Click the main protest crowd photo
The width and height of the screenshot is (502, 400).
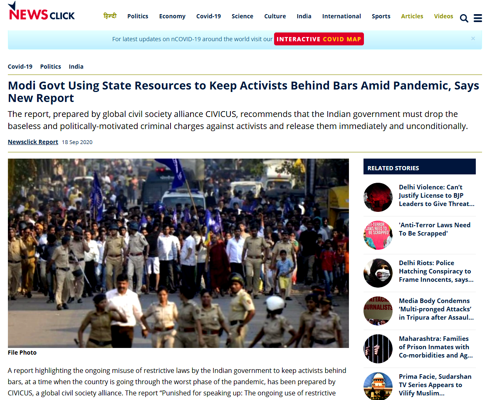pos(178,253)
